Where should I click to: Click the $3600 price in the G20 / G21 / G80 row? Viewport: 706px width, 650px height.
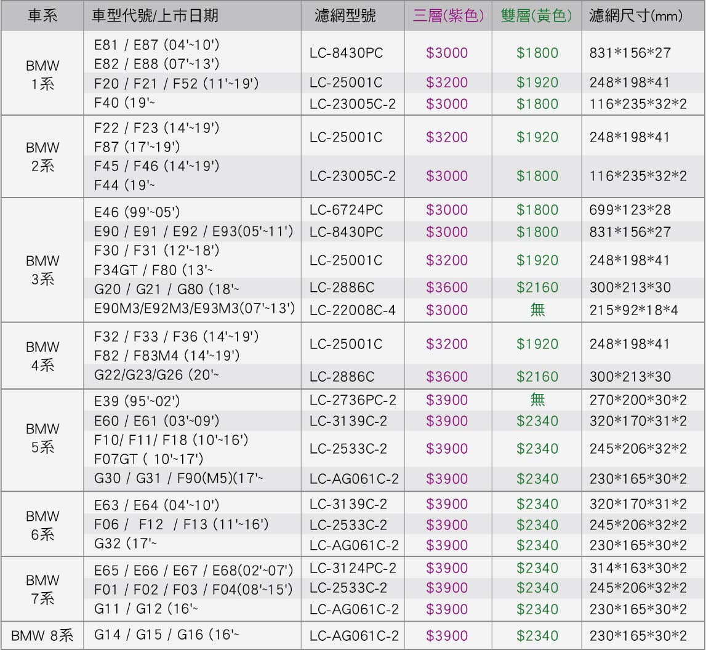point(447,287)
